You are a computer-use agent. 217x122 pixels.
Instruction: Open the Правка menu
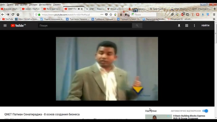[x=10, y=4]
